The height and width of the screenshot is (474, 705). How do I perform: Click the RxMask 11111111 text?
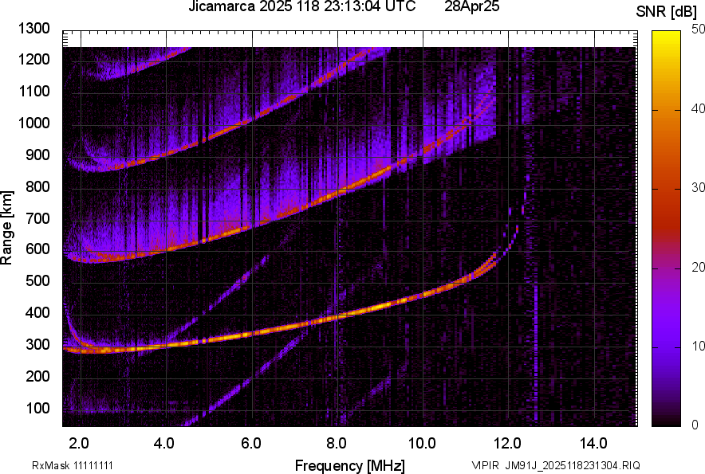pos(73,465)
